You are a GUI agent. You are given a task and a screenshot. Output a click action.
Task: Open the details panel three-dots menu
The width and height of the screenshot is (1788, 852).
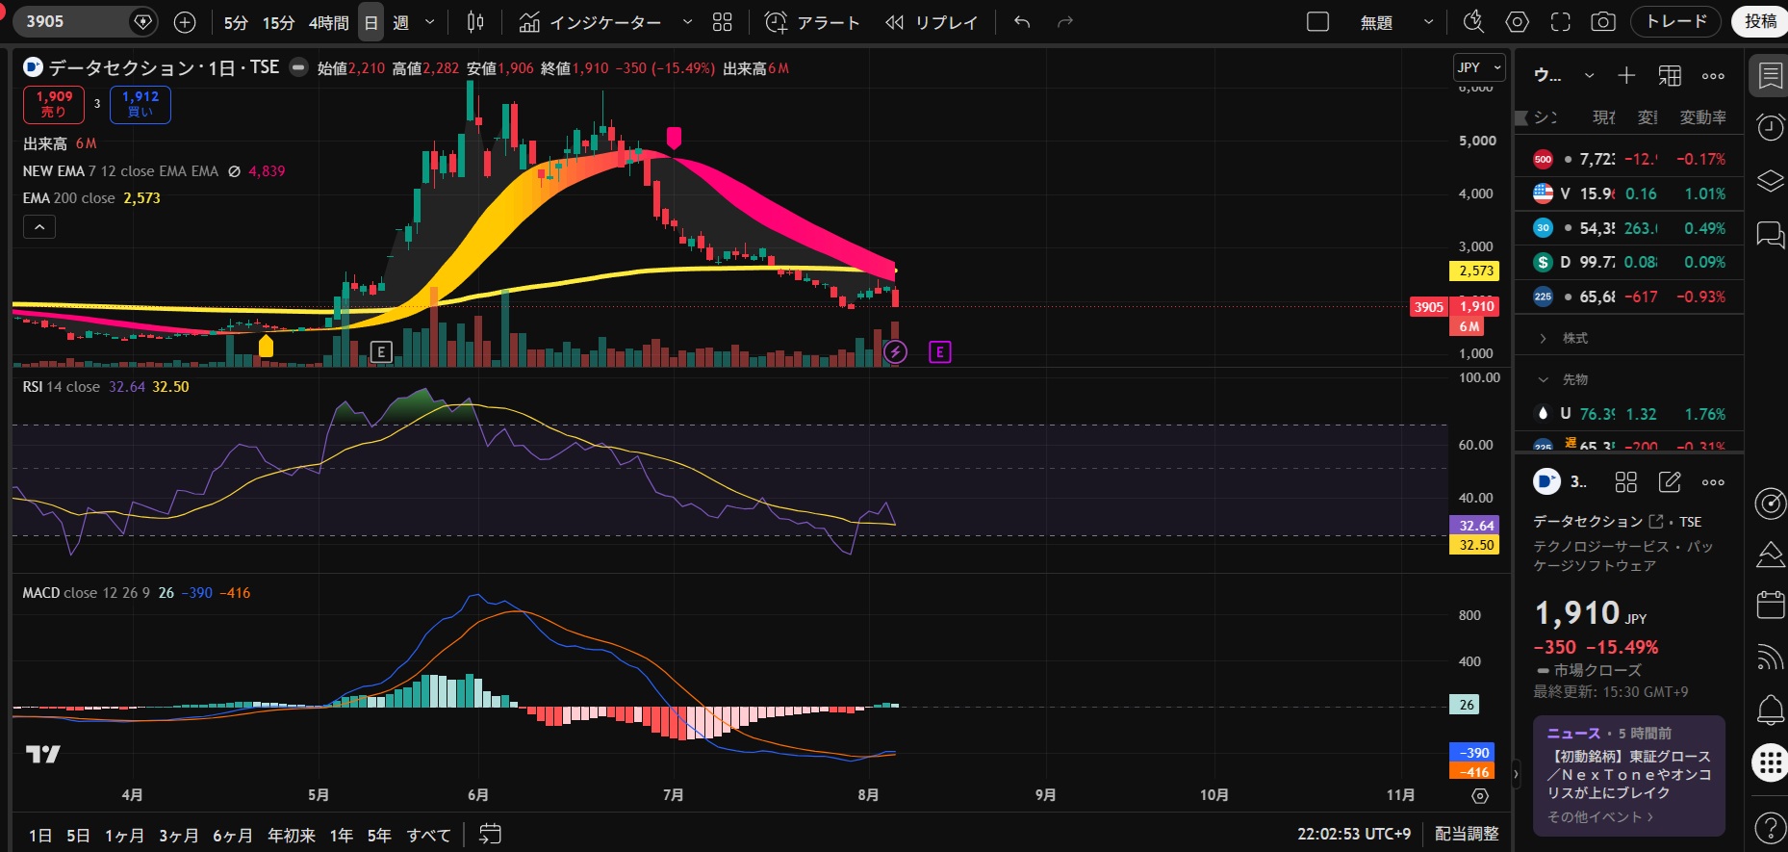click(x=1713, y=482)
